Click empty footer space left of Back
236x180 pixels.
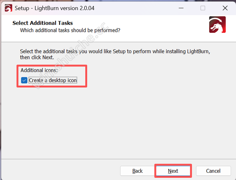coord(61,171)
